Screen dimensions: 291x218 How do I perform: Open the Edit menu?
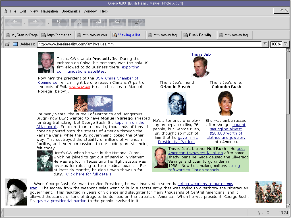click(23, 11)
